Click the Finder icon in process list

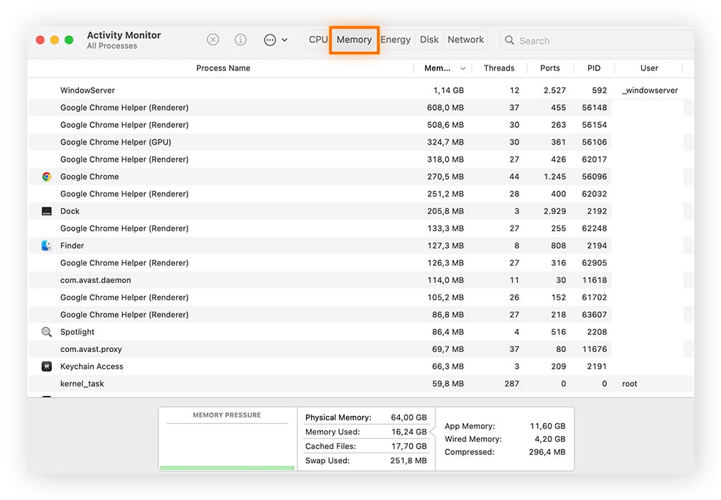(47, 245)
